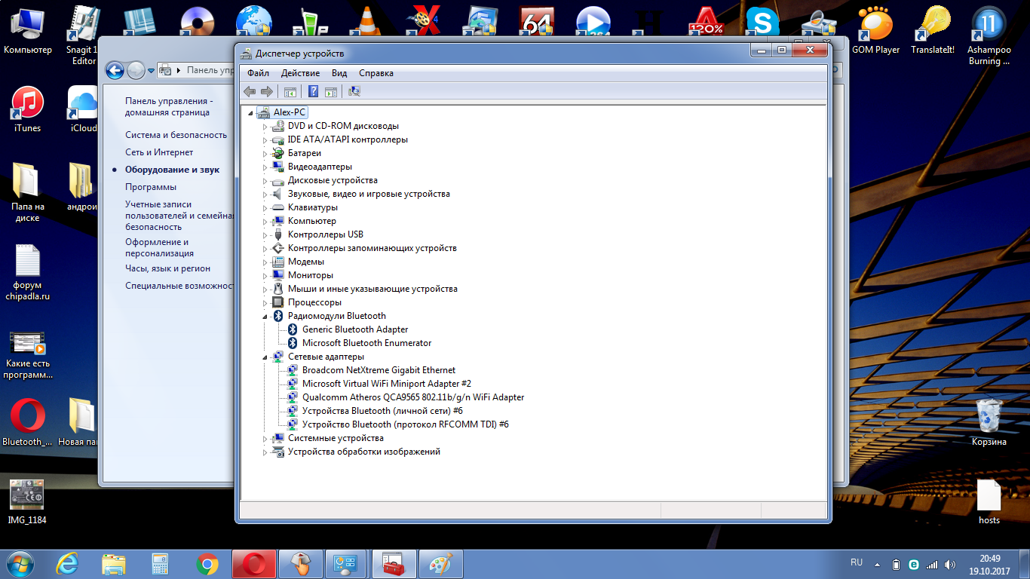Viewport: 1030px width, 579px height.
Task: Click the Клавиатуры keyboard icon
Action: click(277, 207)
